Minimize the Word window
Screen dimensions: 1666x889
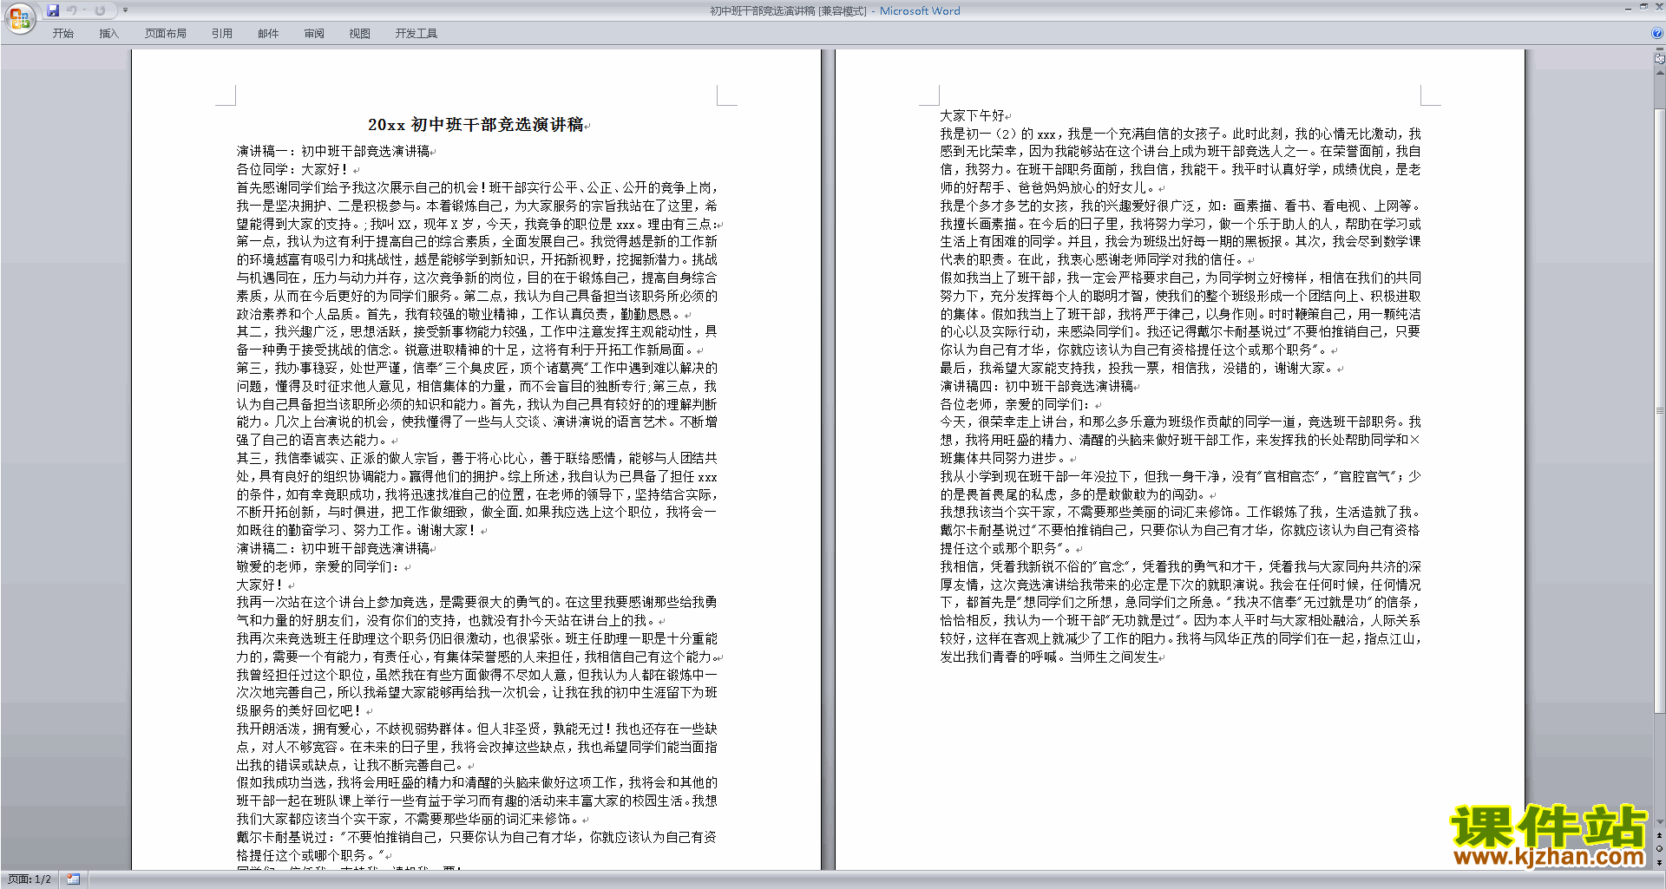[x=1627, y=8]
